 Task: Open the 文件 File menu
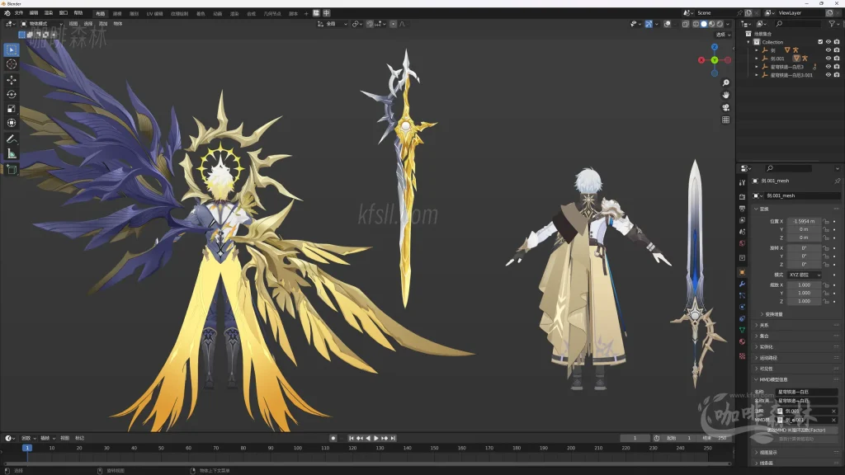tap(19, 13)
